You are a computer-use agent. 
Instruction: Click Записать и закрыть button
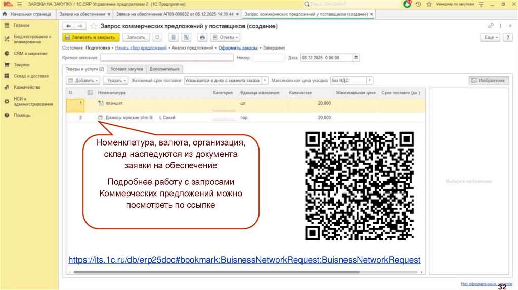tap(91, 37)
